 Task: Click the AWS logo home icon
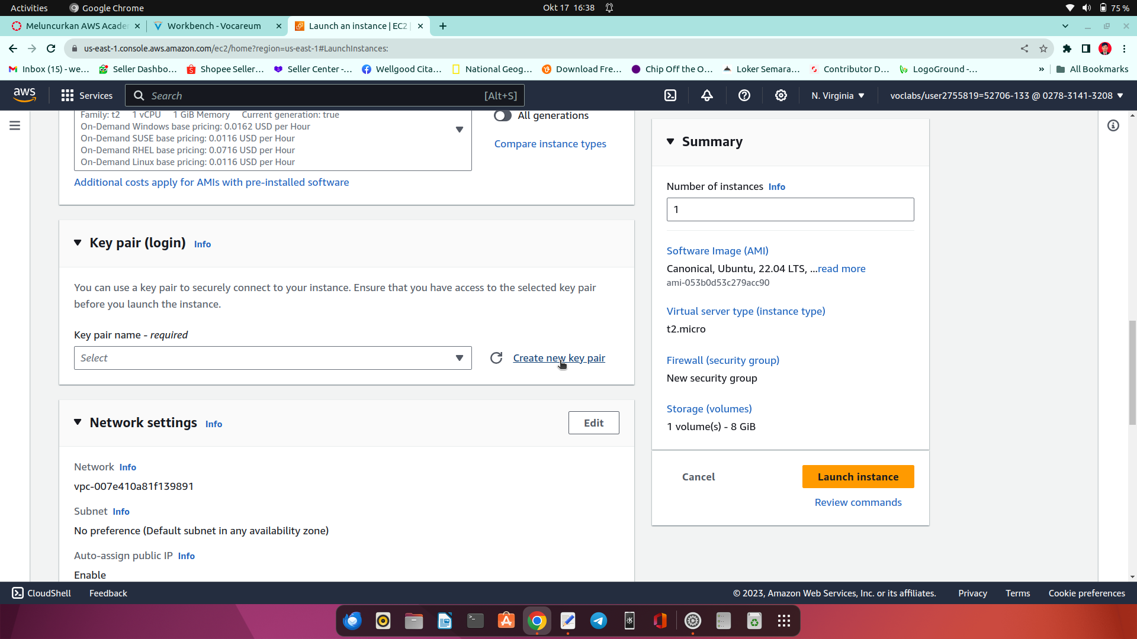click(x=24, y=95)
